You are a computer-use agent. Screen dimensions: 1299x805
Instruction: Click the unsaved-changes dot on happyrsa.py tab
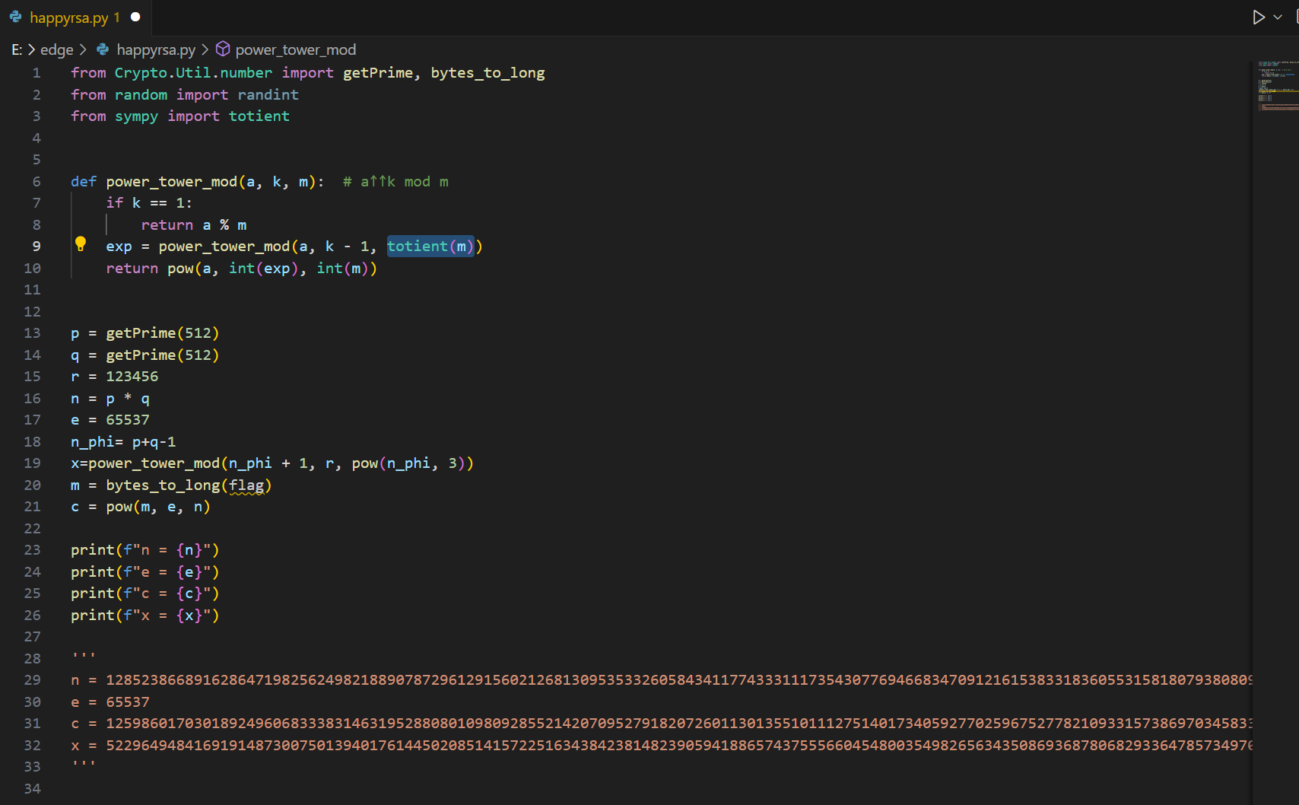[x=135, y=17]
